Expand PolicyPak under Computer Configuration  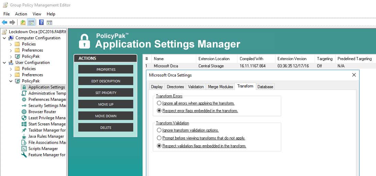11,57
